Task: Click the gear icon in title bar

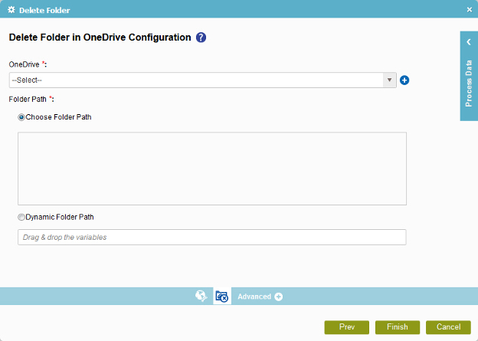Action: click(x=11, y=9)
